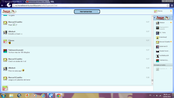Select user YakimaroUzu in the user list
This screenshot has height=98, width=174.
click(164, 60)
